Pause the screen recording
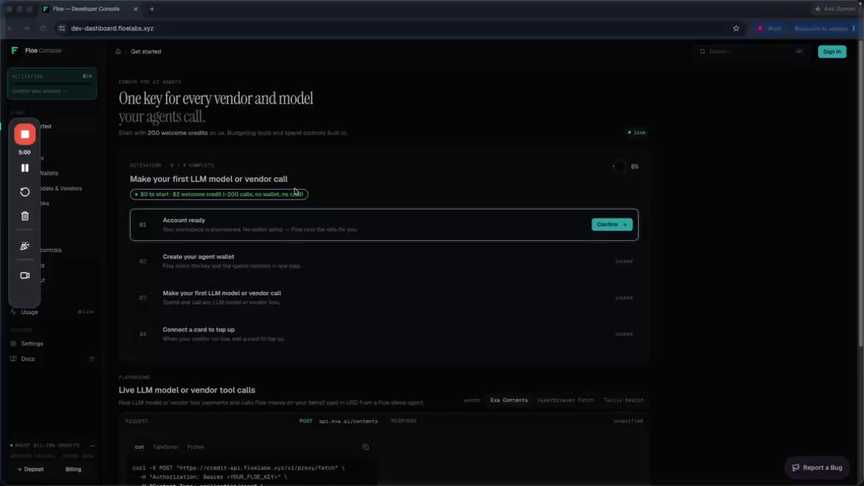 click(x=25, y=168)
